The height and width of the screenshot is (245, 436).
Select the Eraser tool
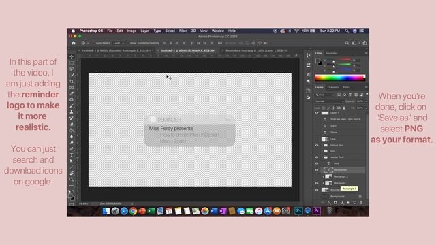72,124
